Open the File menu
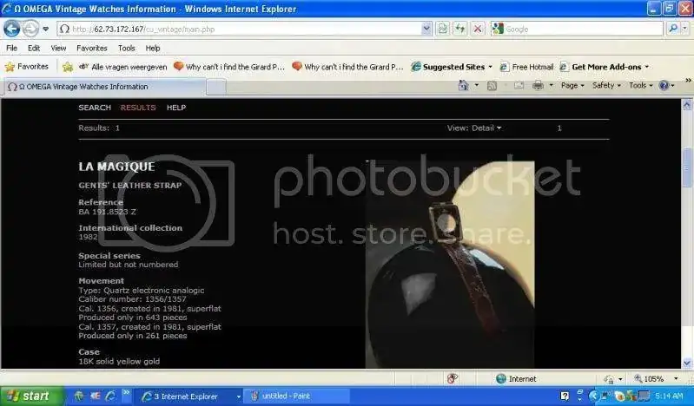This screenshot has height=406, width=694. (x=12, y=49)
